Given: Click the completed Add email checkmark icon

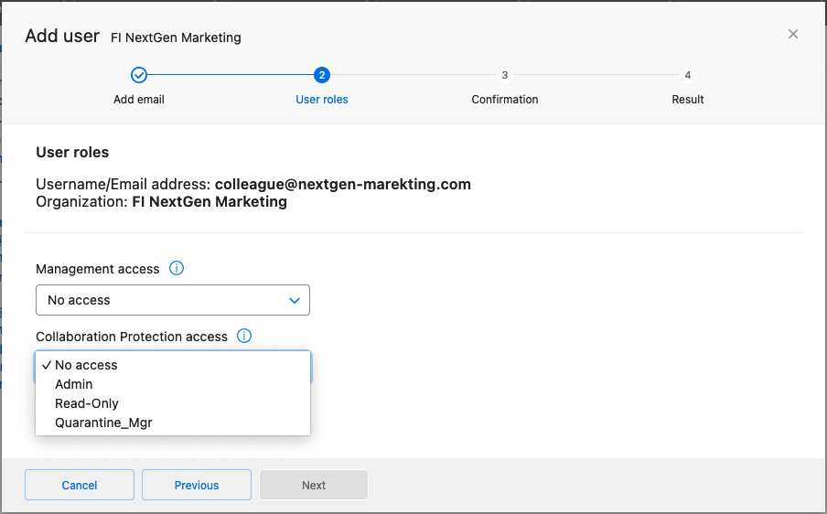Looking at the screenshot, I should point(139,75).
